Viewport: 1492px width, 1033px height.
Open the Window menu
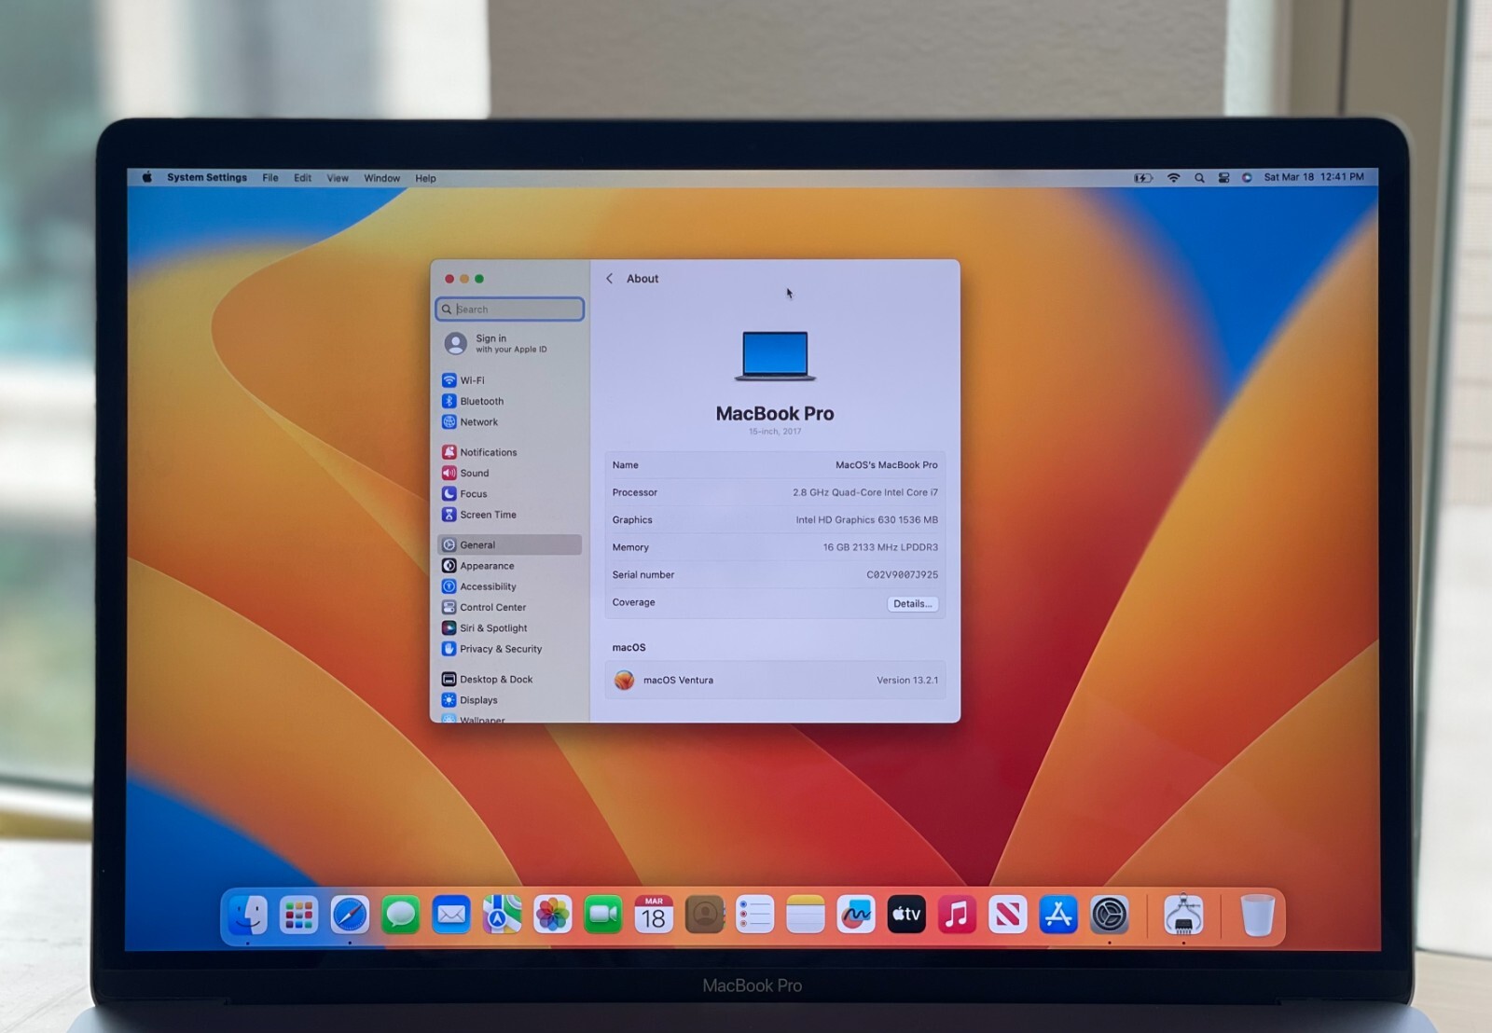point(381,177)
